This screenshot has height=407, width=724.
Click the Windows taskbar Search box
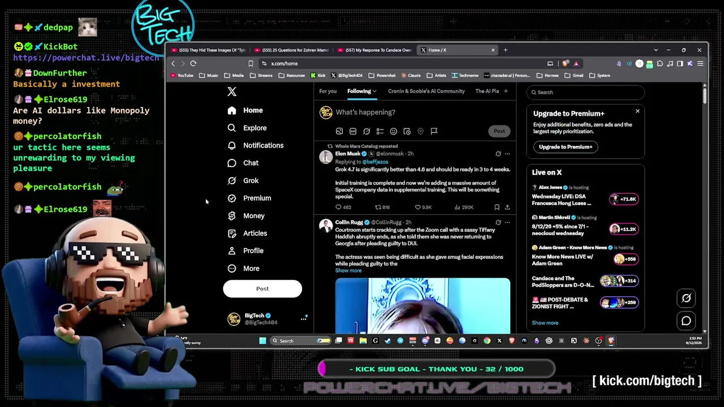301,341
